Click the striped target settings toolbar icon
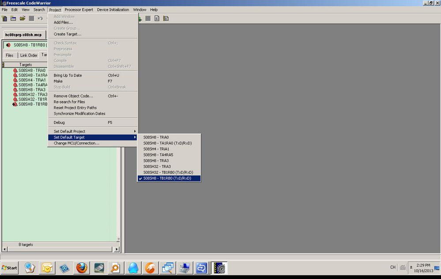Screen dimensions: 441x279 166,19
